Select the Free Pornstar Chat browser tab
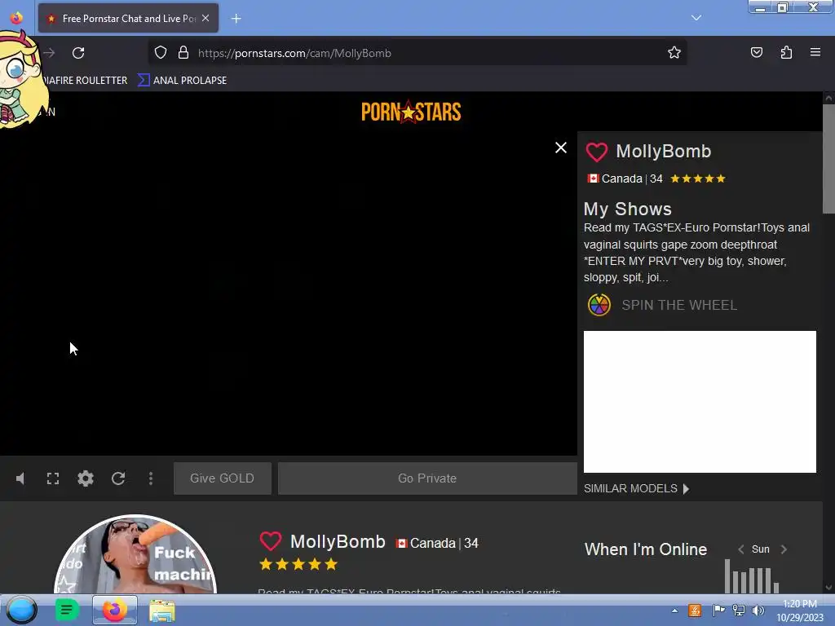Viewport: 835px width, 626px height. [128, 18]
